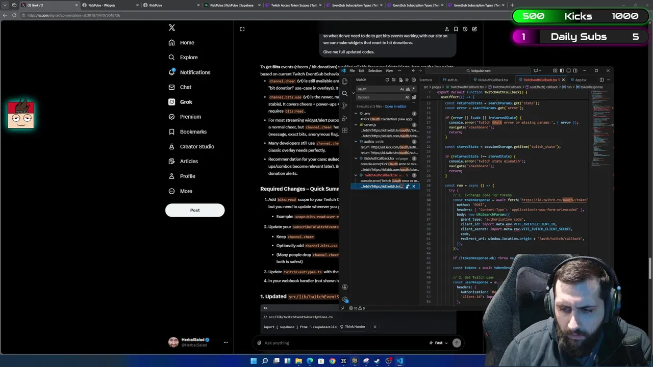
Task: Collapse the Replace row with the chevron
Action: click(353, 93)
